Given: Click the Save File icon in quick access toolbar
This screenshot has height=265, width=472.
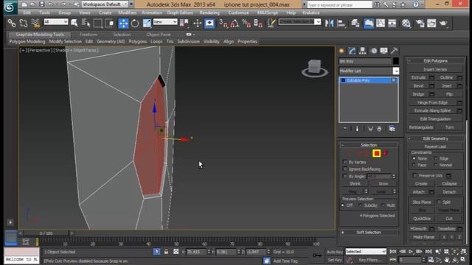Looking at the screenshot, I should [x=41, y=4].
